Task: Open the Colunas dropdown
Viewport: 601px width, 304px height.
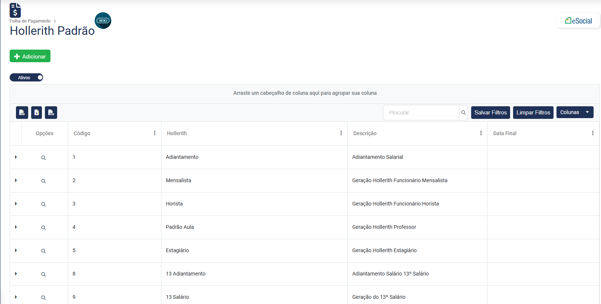Action: pos(575,112)
